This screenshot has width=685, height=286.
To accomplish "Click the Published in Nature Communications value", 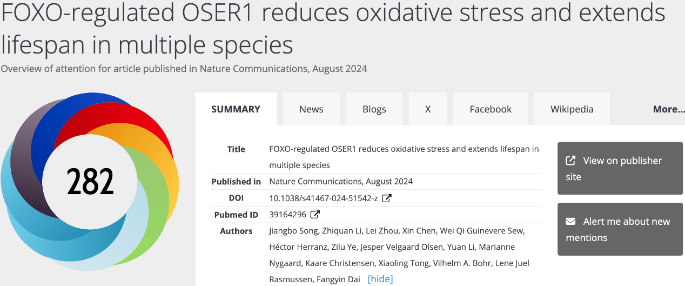I will point(340,181).
